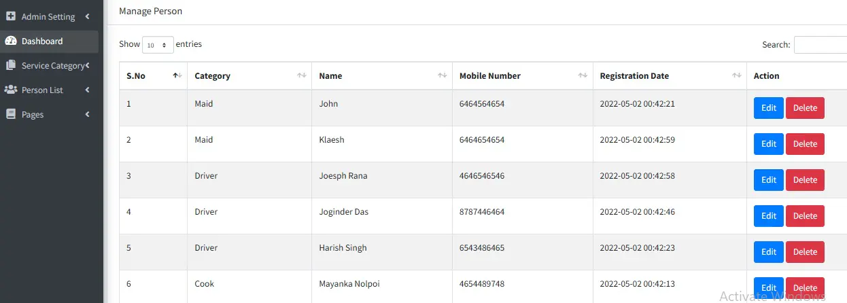Edit the Harish Singh record
Image resolution: width=847 pixels, height=303 pixels.
click(x=768, y=252)
